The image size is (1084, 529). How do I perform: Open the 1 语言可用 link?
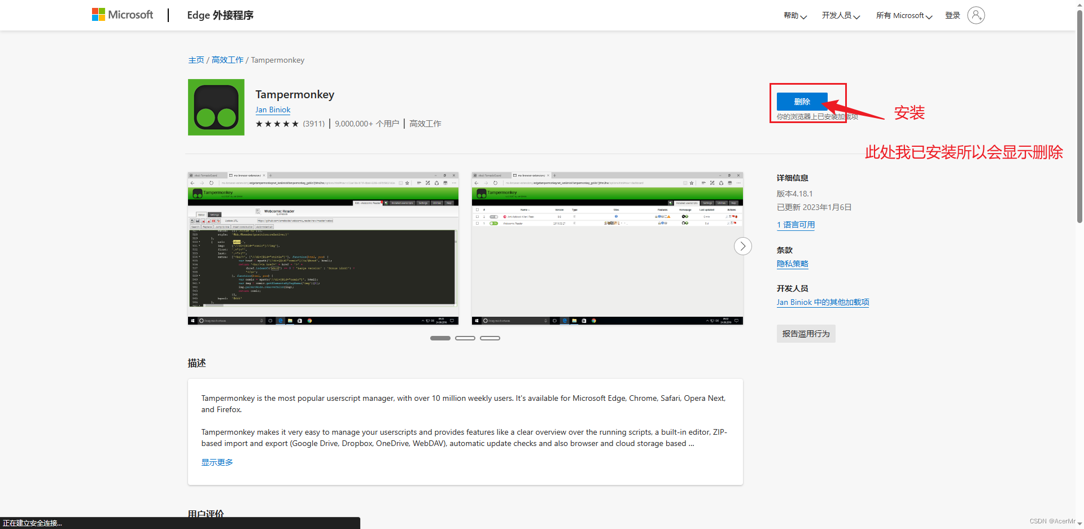point(795,225)
